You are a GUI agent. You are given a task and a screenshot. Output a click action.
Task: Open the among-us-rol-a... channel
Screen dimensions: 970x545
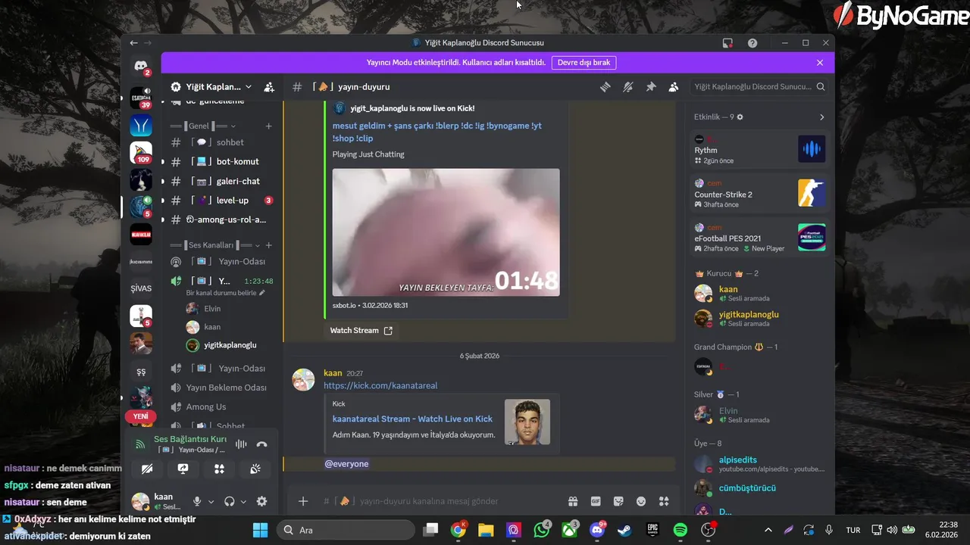(221, 220)
